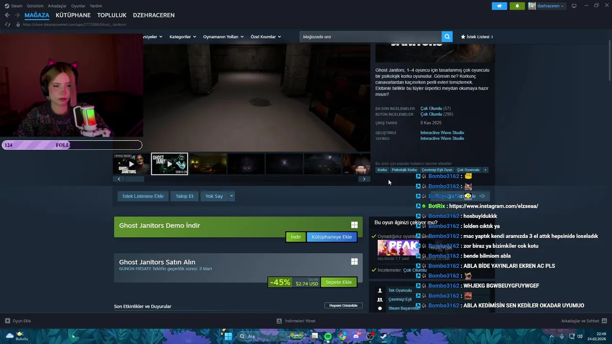612x344 pixels.
Task: Select the first official trailer thumbnail
Action: tap(131, 164)
